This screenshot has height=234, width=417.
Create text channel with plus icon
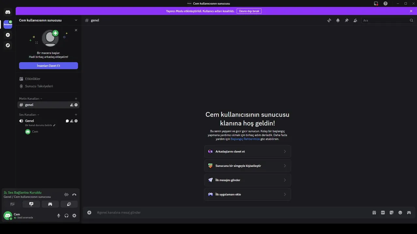point(76,98)
